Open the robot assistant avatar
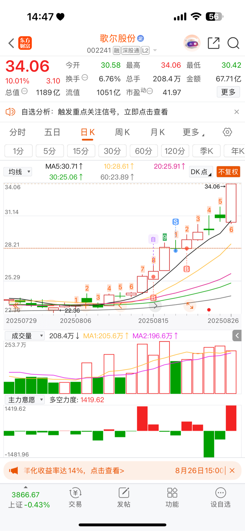Screen dimensions: 245x531 pos(192,43)
